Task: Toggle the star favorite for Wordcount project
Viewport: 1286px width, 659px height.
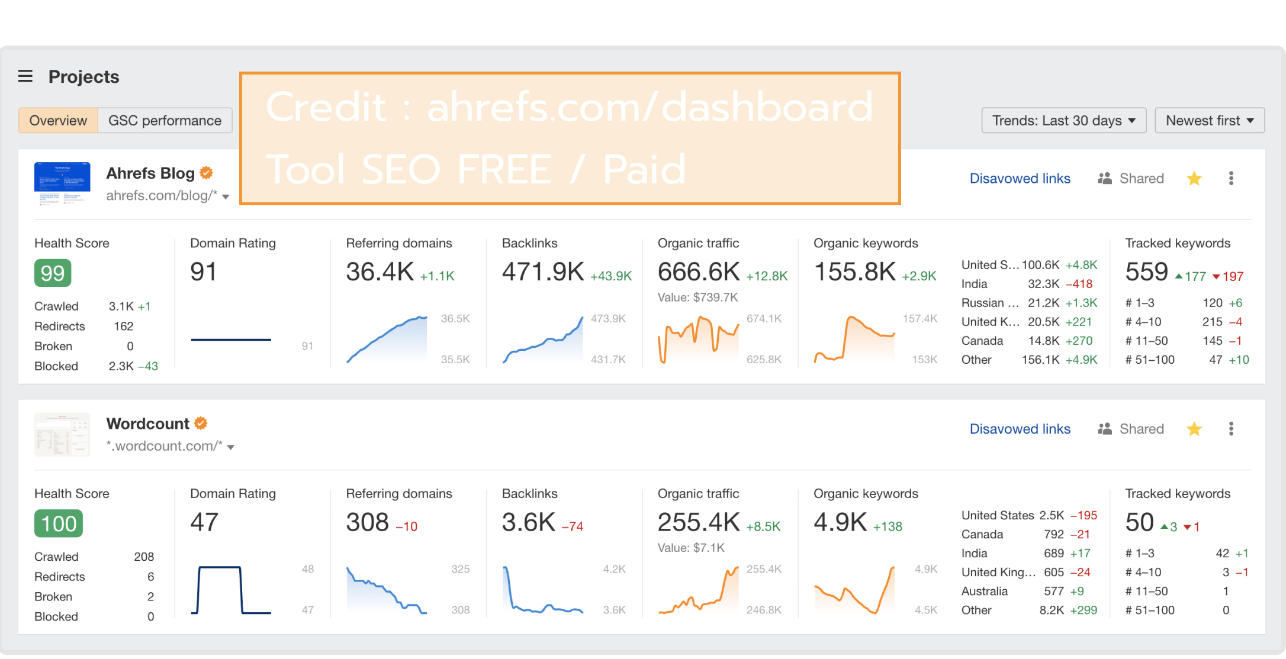Action: (1194, 429)
